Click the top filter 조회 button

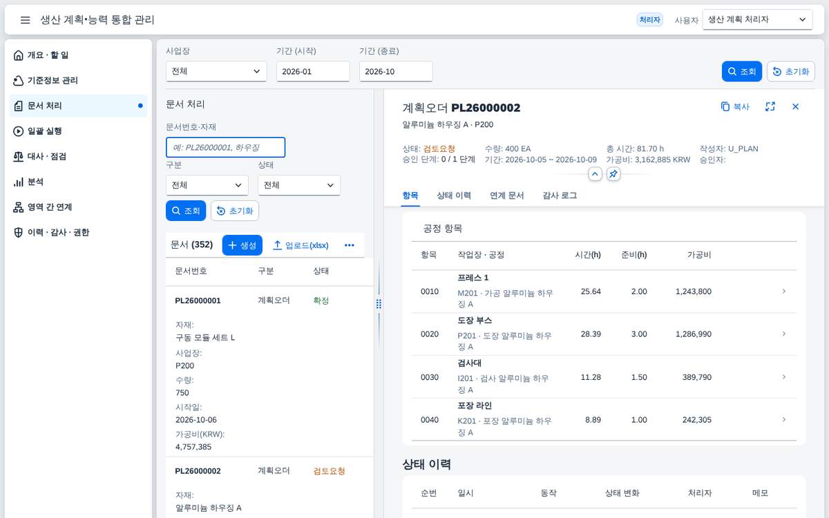(742, 72)
